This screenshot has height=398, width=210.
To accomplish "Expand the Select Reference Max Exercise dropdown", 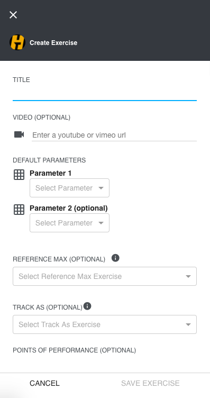I will coord(105,276).
